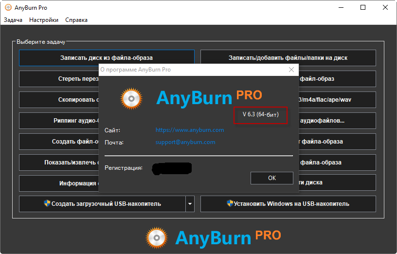This screenshot has width=397, height=254.
Task: Click the shield icon on the Создать загрузочный USB button
Action: coord(47,203)
